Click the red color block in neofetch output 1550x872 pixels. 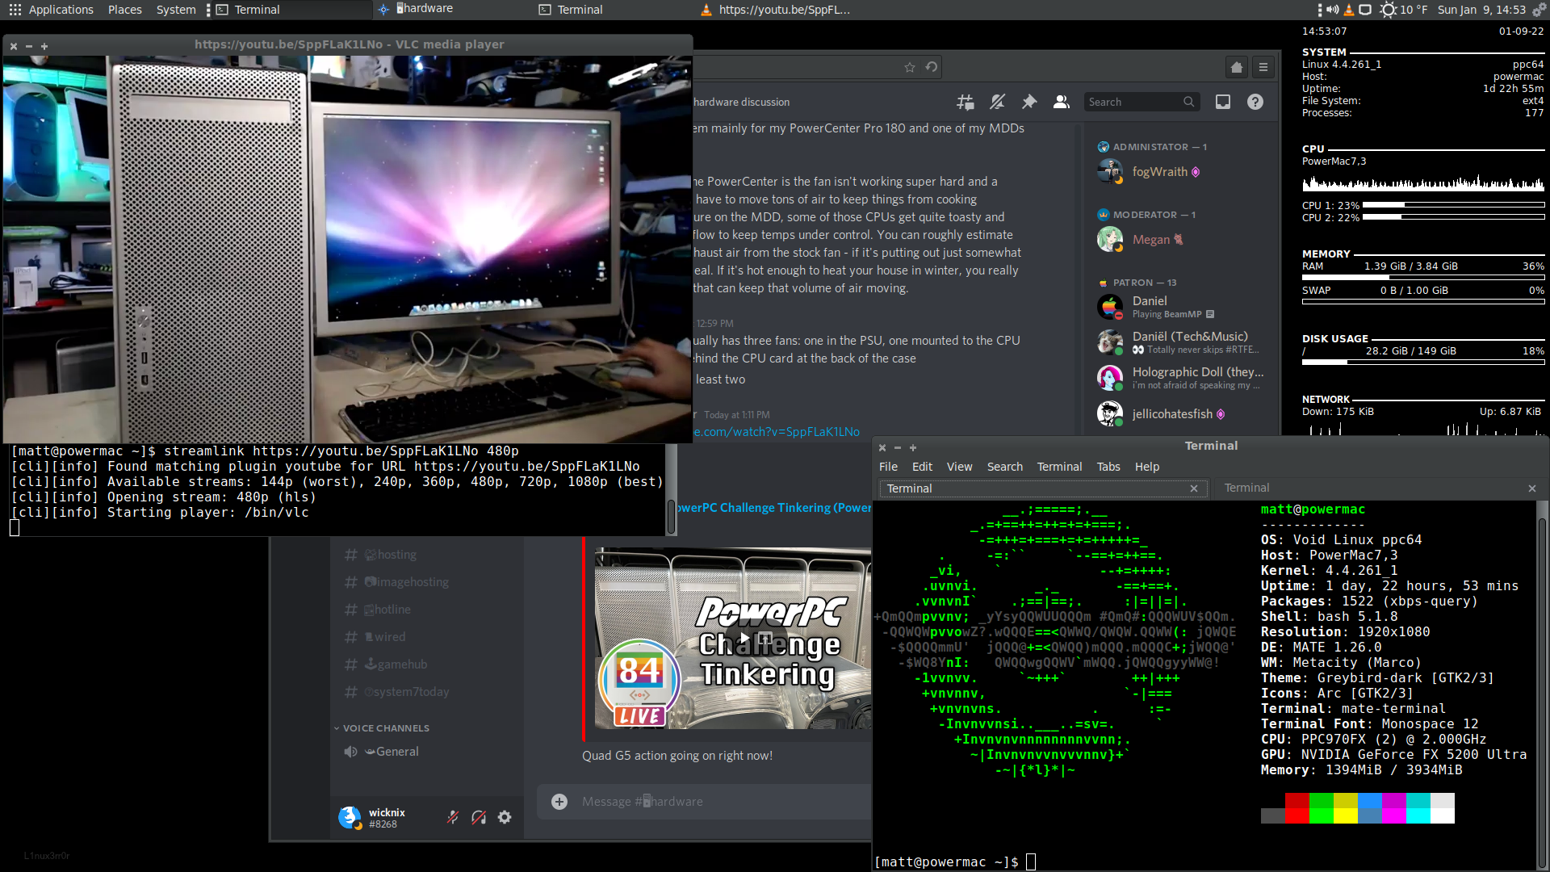pyautogui.click(x=1297, y=808)
